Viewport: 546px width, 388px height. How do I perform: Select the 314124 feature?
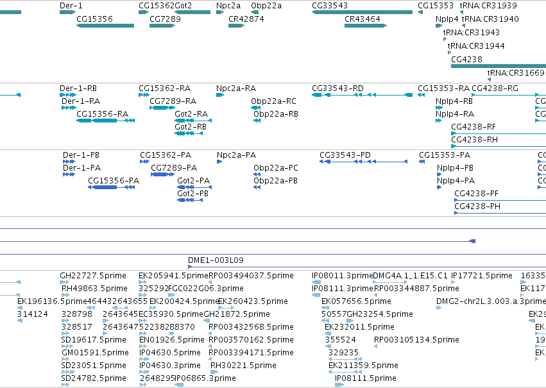tap(20, 321)
